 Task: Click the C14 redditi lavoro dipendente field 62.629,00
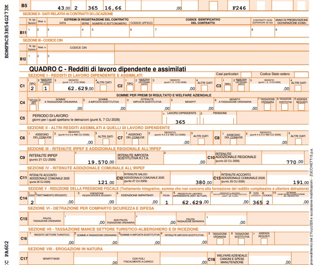(191, 201)
